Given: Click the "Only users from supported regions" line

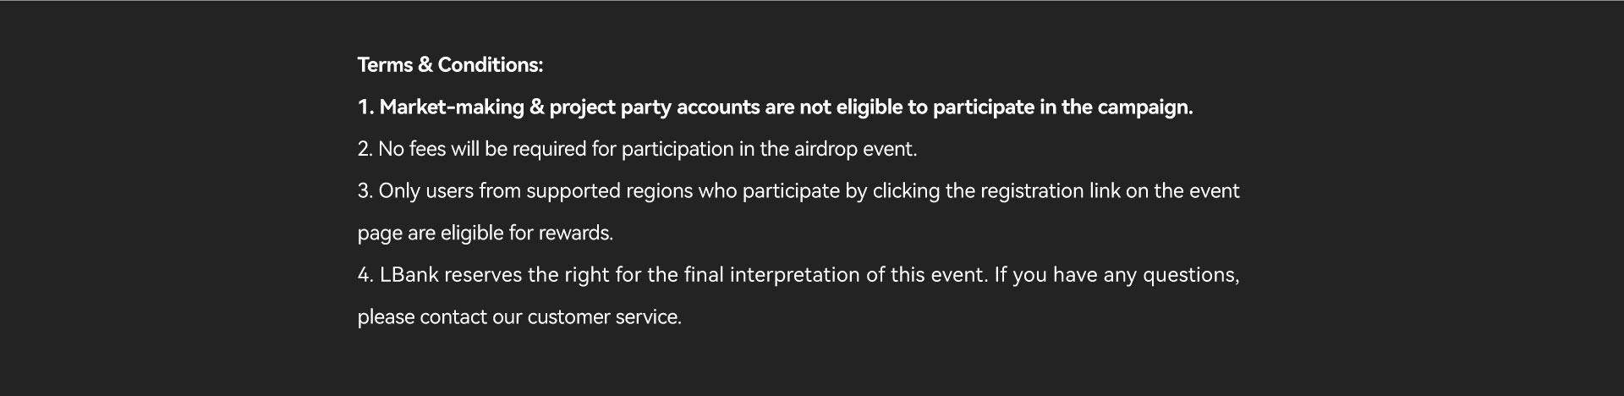Looking at the screenshot, I should (x=798, y=191).
